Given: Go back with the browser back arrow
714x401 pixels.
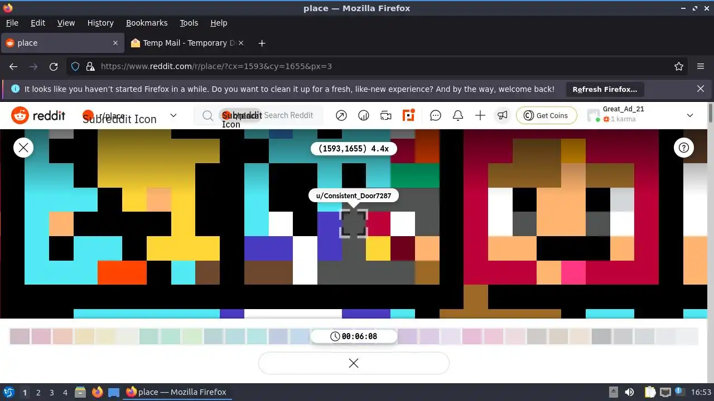Looking at the screenshot, I should click(x=13, y=66).
